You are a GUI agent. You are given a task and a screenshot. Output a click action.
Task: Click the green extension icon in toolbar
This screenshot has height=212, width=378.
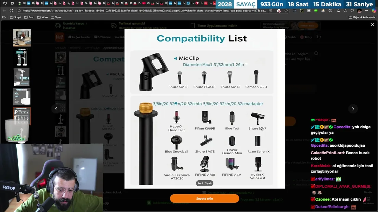pyautogui.click(x=316, y=11)
